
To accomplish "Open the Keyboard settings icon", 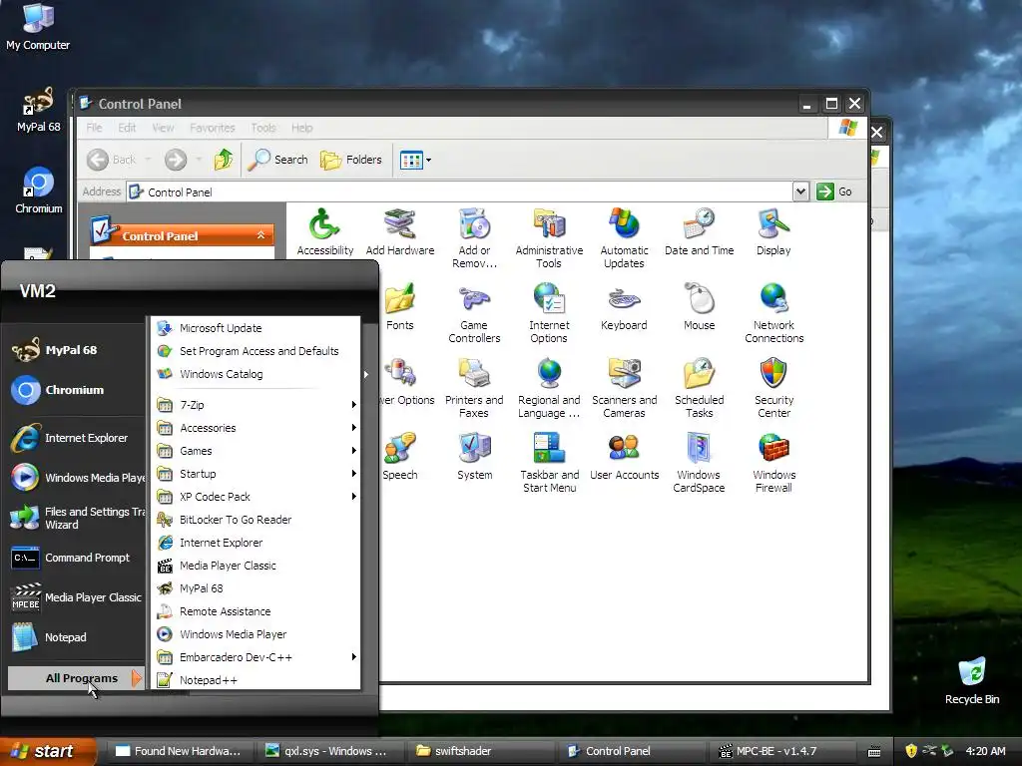I will tap(624, 307).
